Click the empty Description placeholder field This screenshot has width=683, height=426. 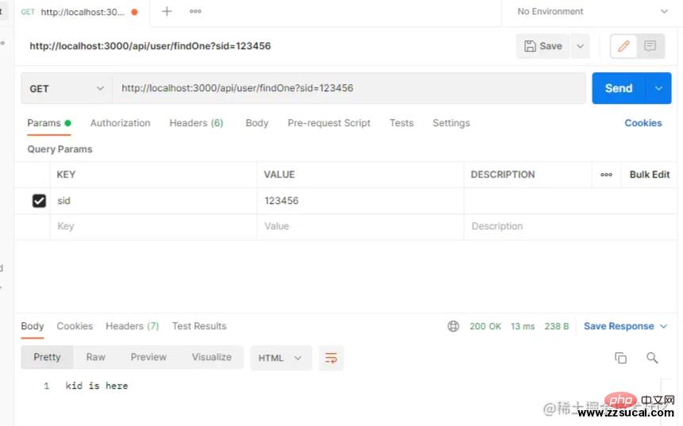pos(570,227)
